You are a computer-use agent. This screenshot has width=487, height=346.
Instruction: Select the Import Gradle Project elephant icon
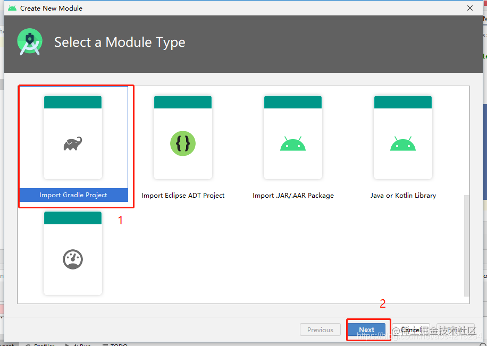pyautogui.click(x=73, y=144)
